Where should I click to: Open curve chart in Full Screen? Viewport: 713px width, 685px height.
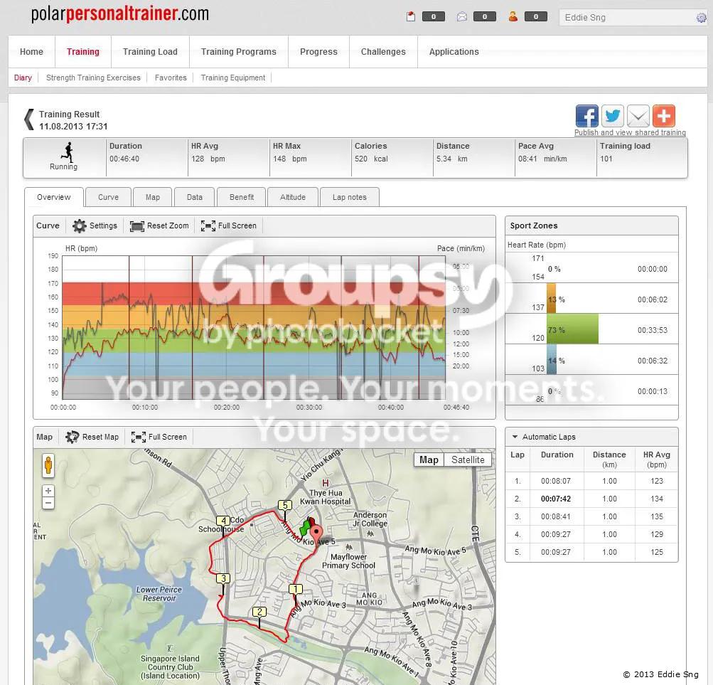click(x=228, y=225)
